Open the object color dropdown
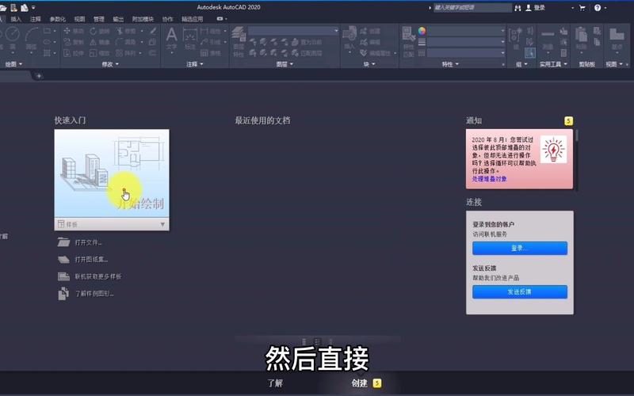This screenshot has width=634, height=396. coord(467,31)
